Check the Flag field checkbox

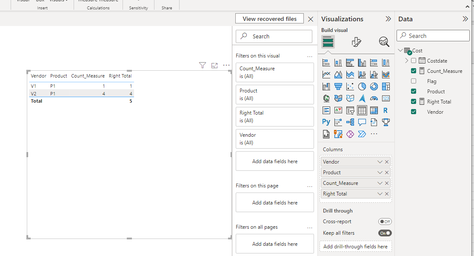414,81
